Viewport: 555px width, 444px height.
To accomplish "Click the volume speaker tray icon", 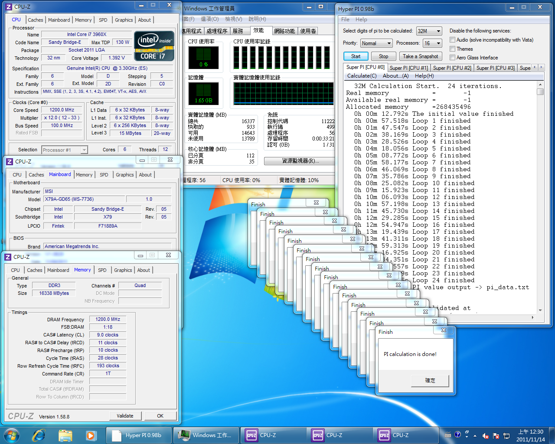I will pos(486,436).
